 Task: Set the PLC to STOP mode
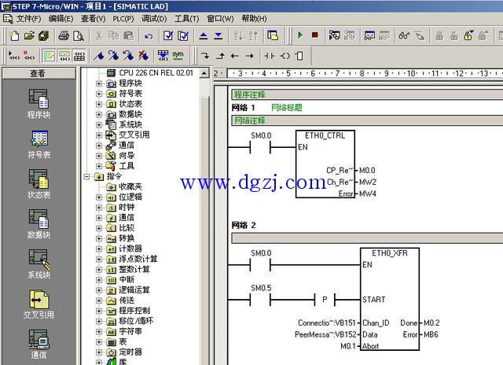315,35
